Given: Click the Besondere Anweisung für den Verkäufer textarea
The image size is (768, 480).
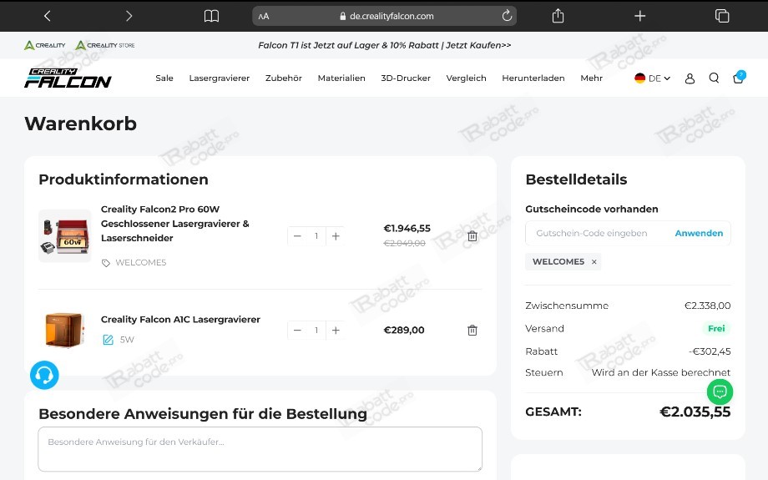Looking at the screenshot, I should (260, 449).
